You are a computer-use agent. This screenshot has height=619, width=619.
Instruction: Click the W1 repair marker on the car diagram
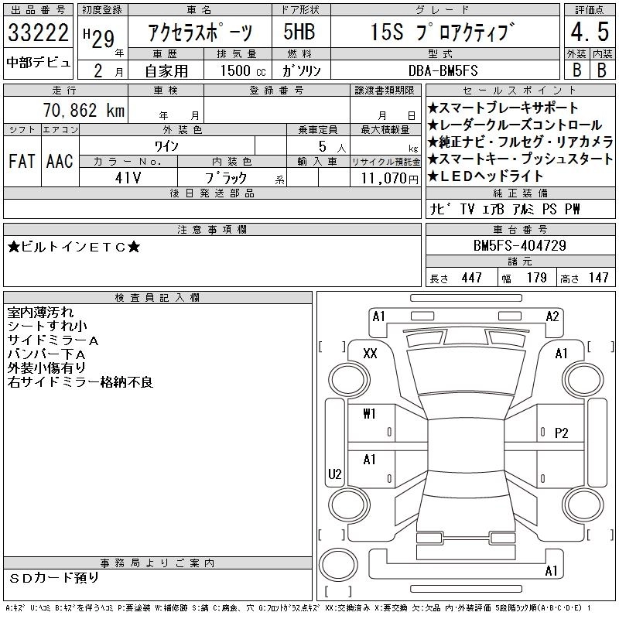370,413
